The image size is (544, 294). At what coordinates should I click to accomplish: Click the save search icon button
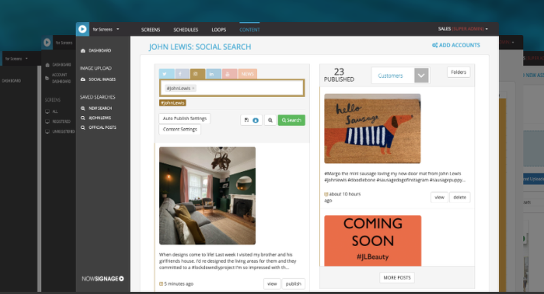click(251, 120)
